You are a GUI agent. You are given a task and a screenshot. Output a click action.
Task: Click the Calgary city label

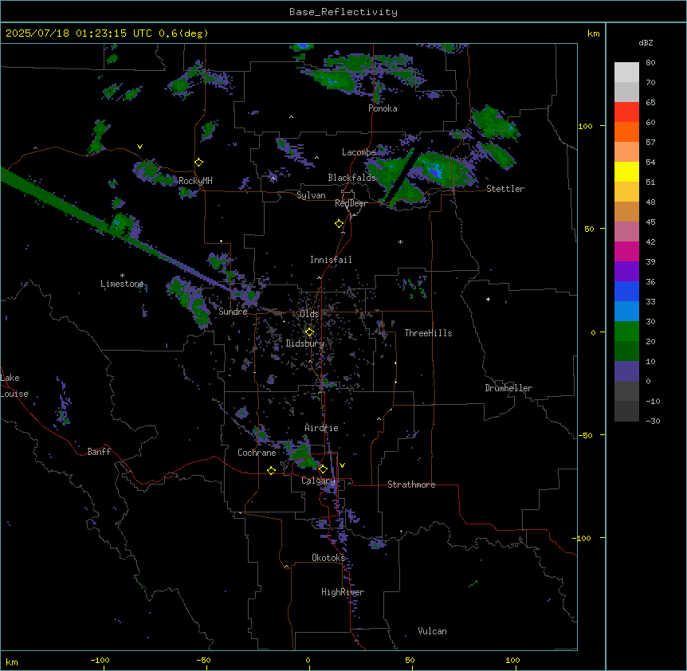coord(318,481)
